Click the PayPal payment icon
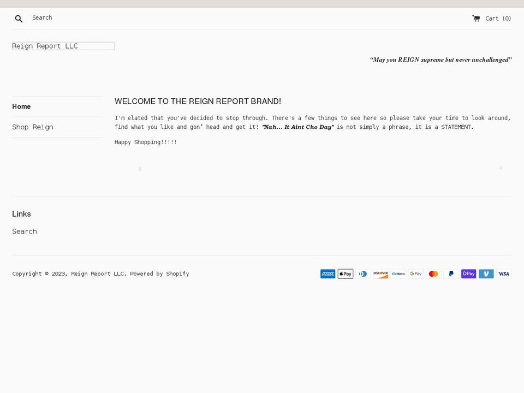 [451, 273]
